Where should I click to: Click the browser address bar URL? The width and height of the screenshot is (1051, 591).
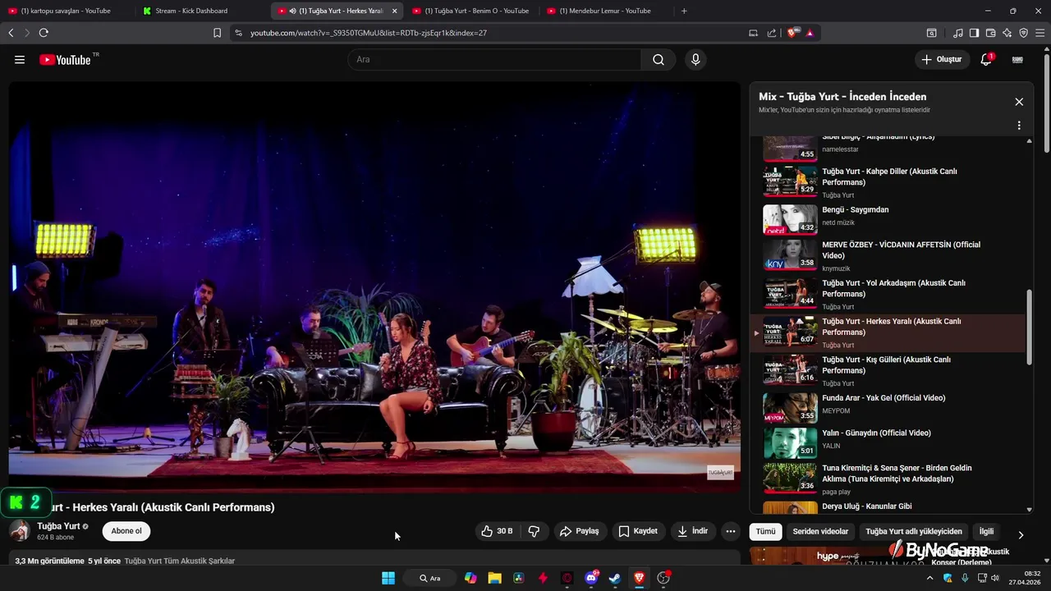[369, 33]
